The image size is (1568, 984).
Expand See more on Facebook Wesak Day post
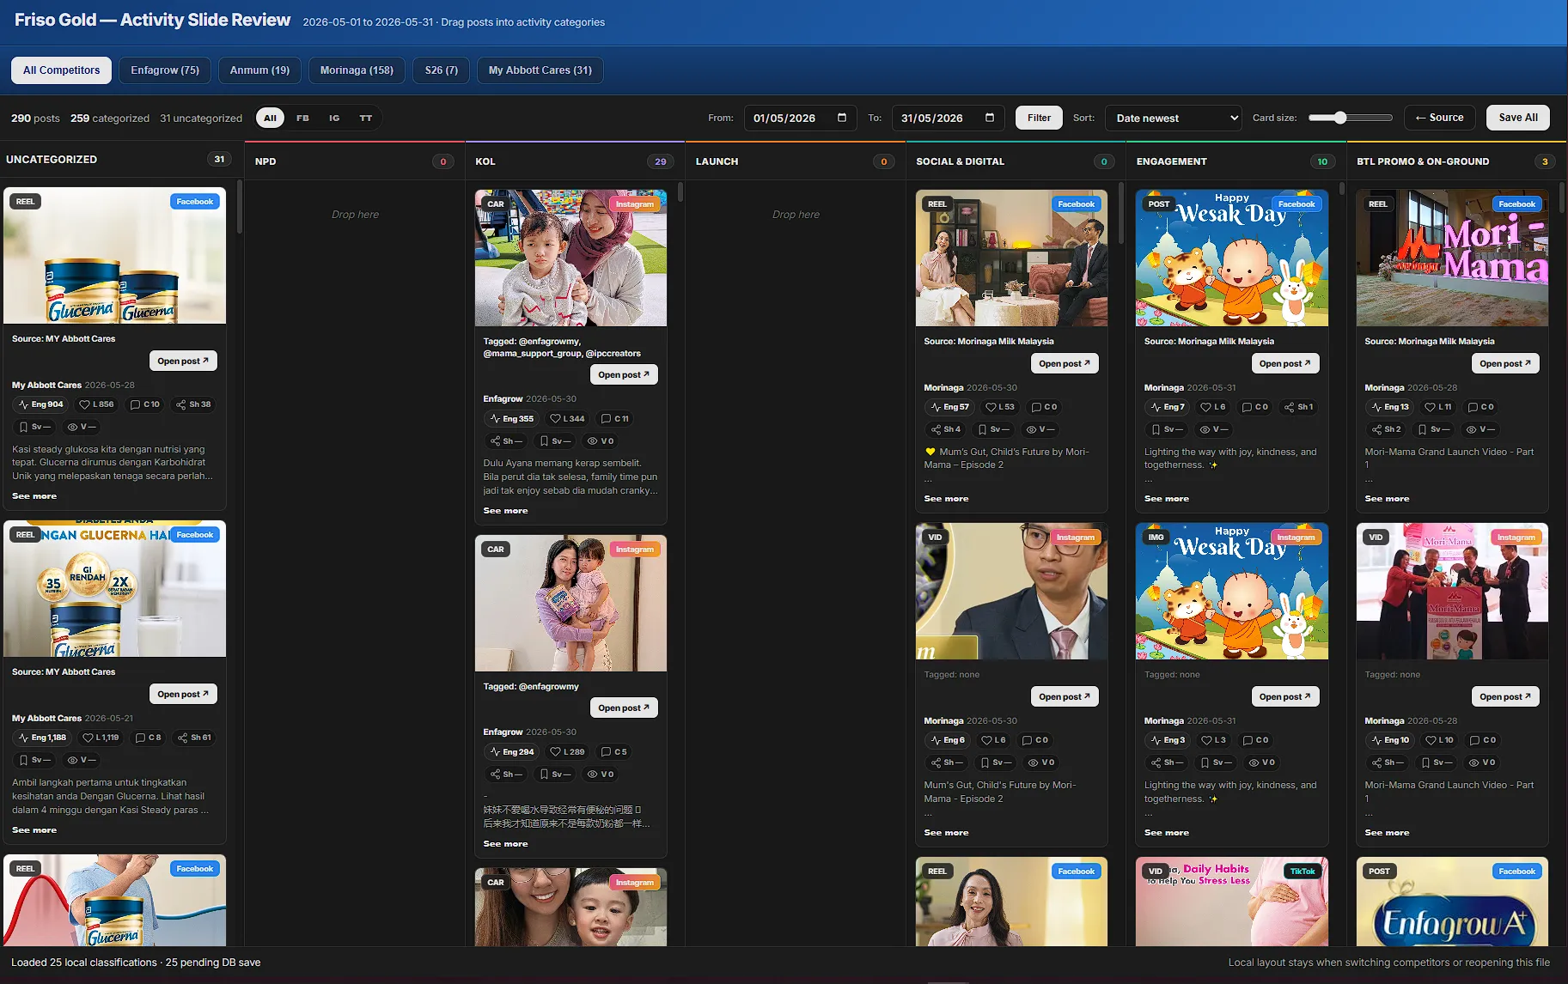(x=1167, y=499)
